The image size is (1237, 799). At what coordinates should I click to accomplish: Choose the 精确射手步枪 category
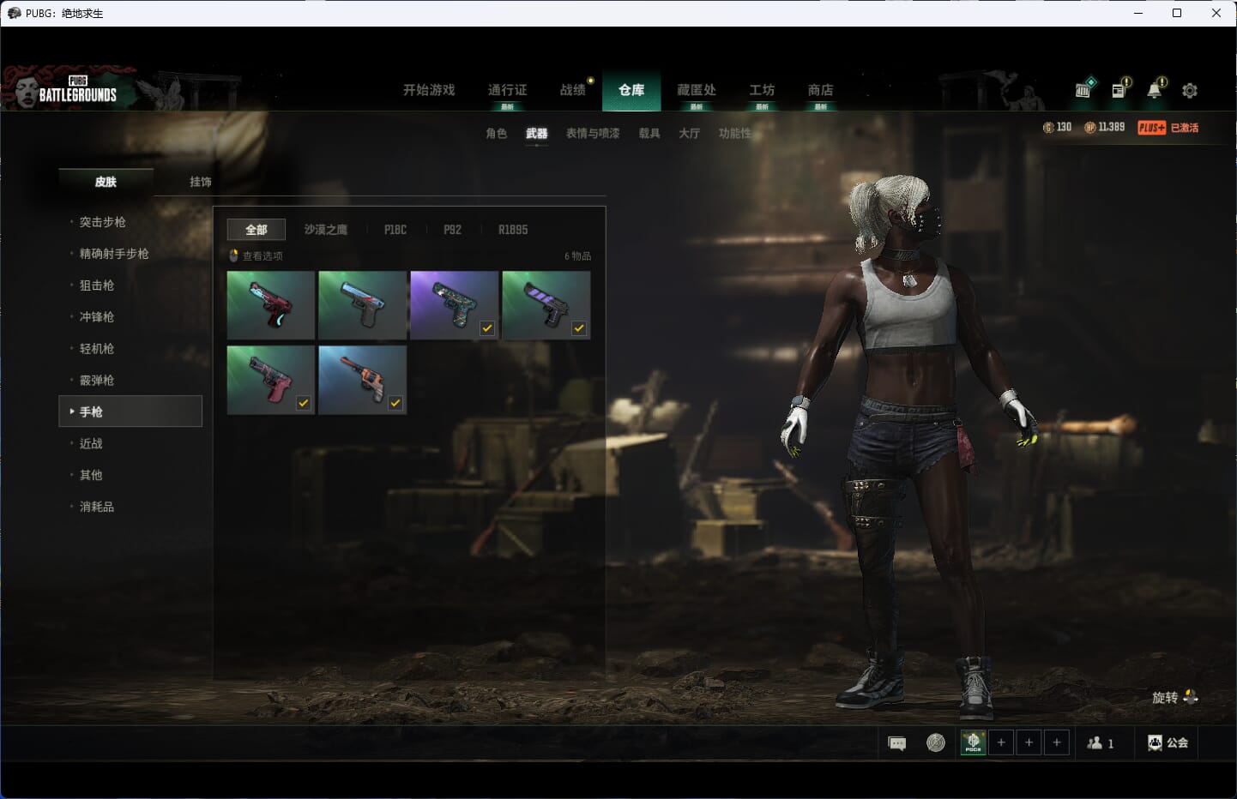pyautogui.click(x=114, y=254)
